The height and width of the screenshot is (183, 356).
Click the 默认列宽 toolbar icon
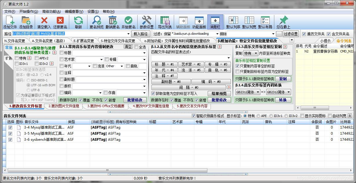(249, 22)
